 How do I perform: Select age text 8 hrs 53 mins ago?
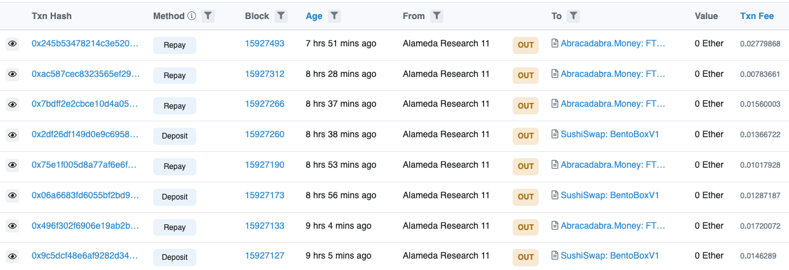(341, 165)
